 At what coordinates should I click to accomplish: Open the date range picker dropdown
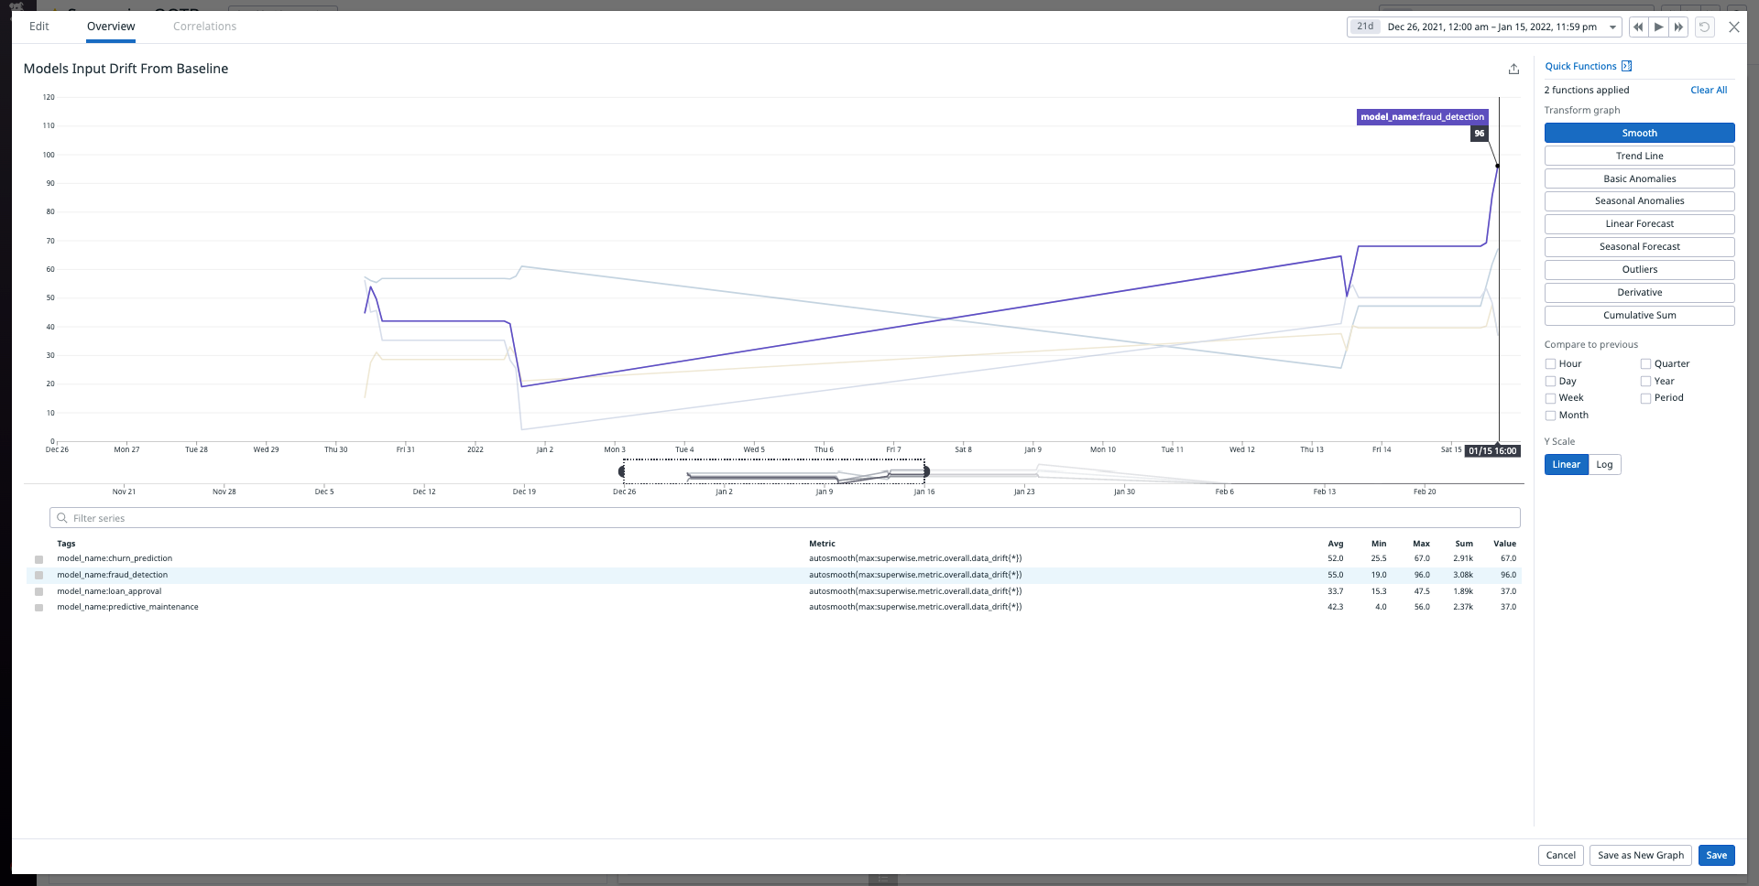tap(1612, 27)
